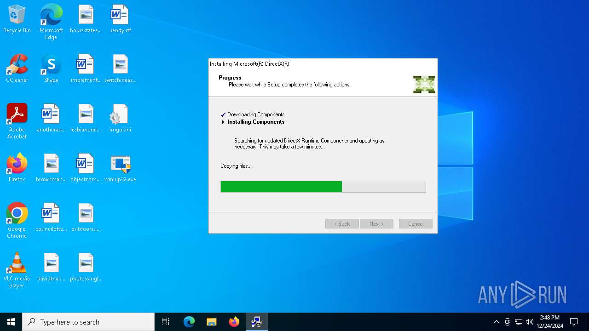Open the Google Chrome desktop shortcut
Viewport: 589px width, 331px height.
17,221
